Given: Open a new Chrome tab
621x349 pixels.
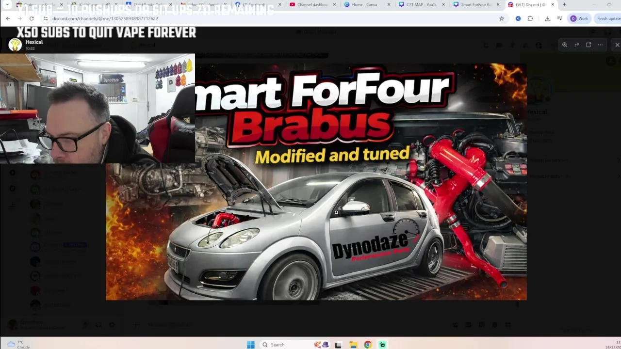Looking at the screenshot, I should click(564, 5).
